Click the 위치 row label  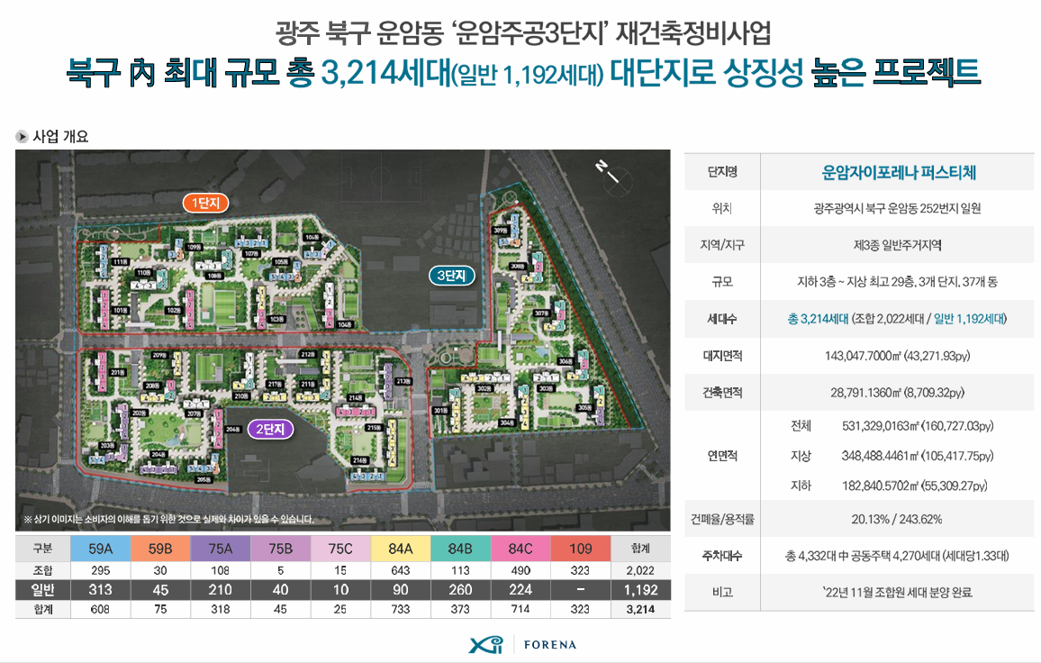[x=722, y=209]
